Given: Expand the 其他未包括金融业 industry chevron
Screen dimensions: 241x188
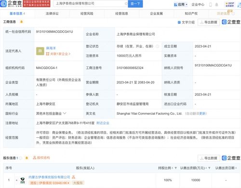Looking at the screenshot, I should (x=65, y=113).
